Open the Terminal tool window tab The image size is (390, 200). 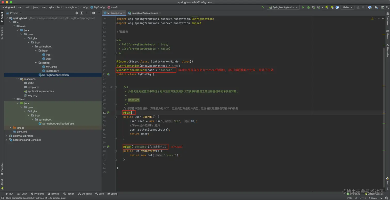tap(53, 194)
